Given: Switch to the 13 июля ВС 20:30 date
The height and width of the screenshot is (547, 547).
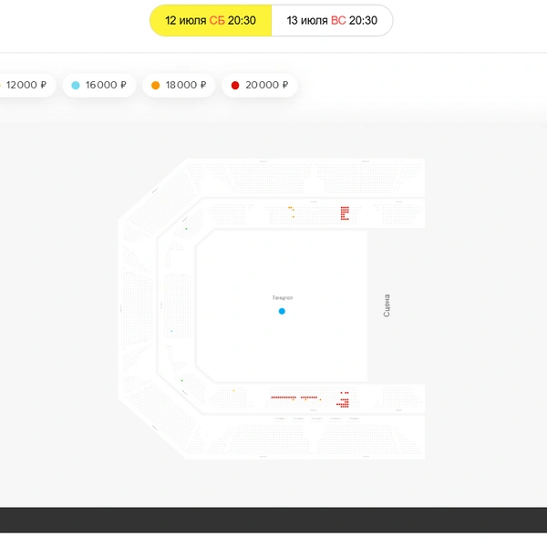Looking at the screenshot, I should [332, 20].
